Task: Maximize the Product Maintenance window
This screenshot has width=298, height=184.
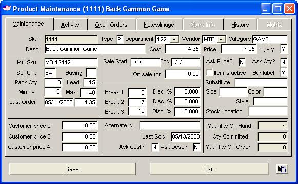Action: click(277, 9)
